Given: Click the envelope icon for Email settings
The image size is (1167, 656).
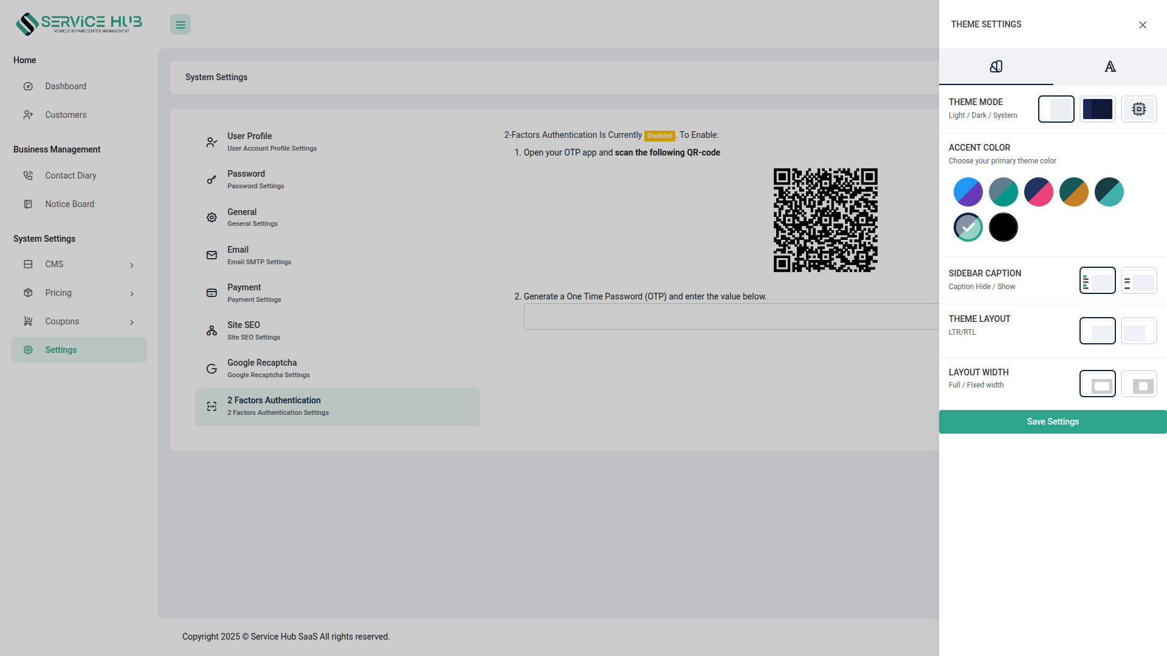Looking at the screenshot, I should tap(212, 255).
